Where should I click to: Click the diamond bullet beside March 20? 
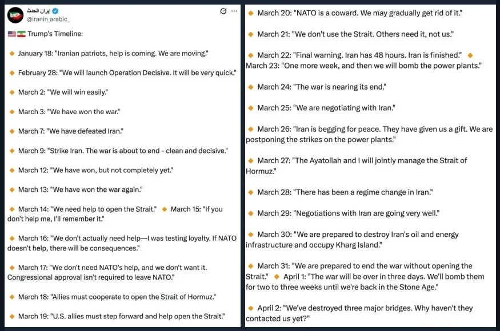[250, 13]
